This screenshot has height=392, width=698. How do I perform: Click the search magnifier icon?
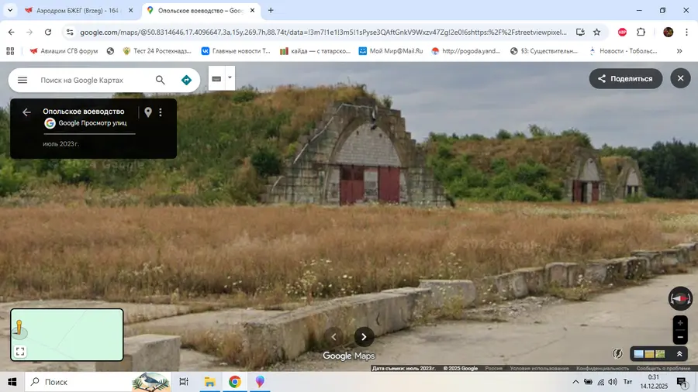161,80
